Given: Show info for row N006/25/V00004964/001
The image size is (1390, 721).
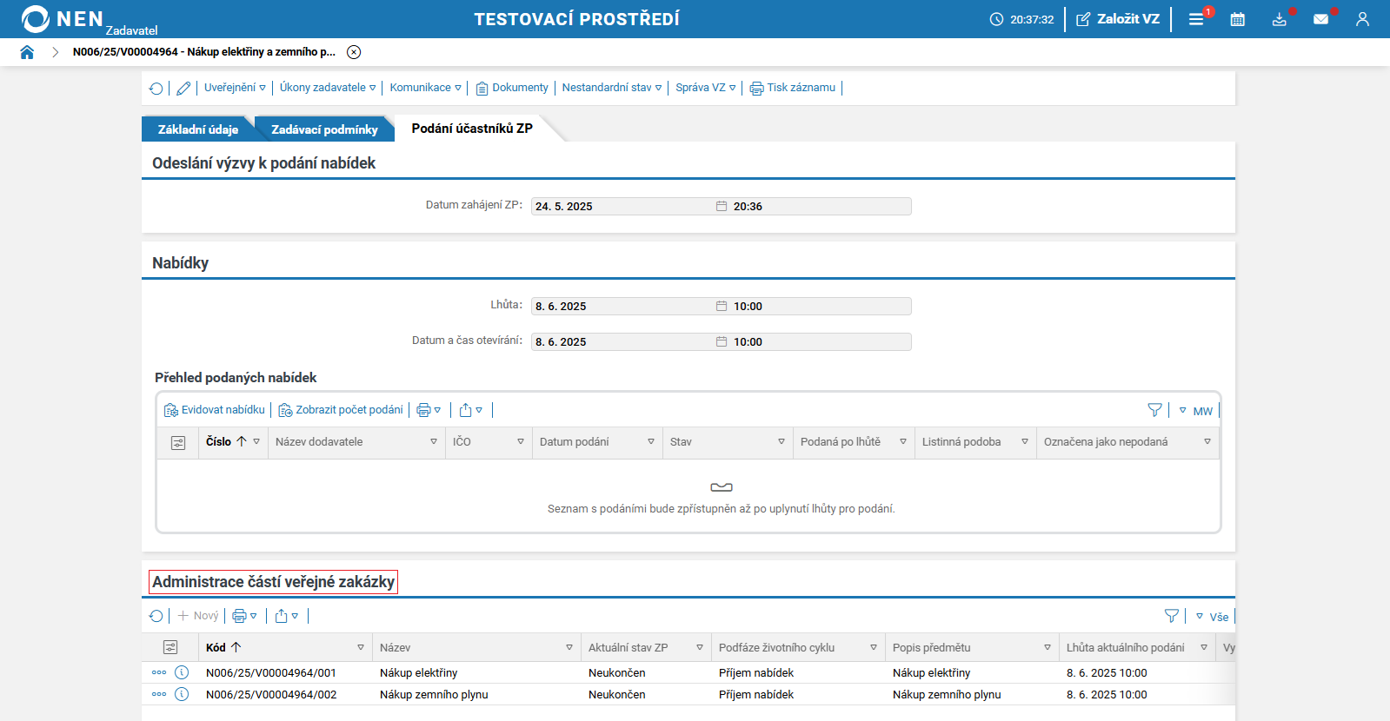Looking at the screenshot, I should tap(182, 672).
